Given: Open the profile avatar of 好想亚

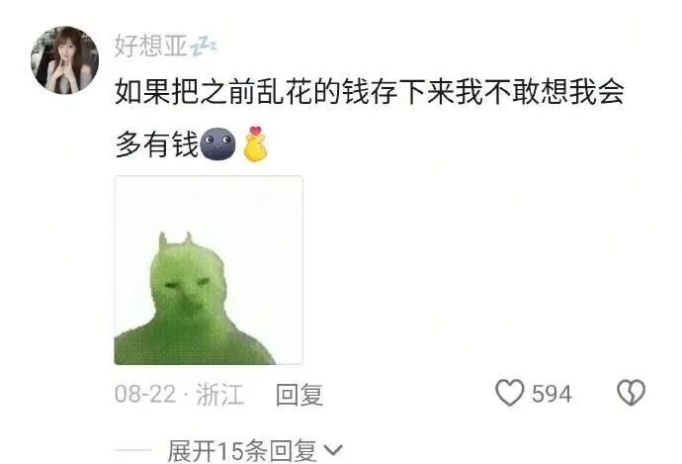Looking at the screenshot, I should click(x=64, y=60).
